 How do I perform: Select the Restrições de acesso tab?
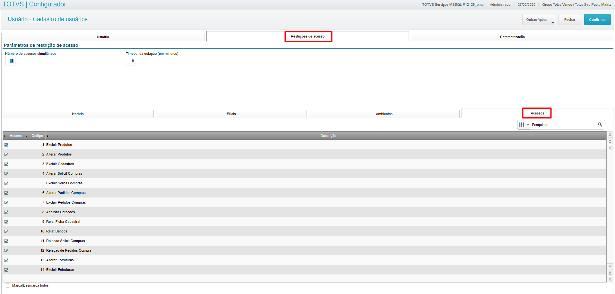[x=307, y=36]
